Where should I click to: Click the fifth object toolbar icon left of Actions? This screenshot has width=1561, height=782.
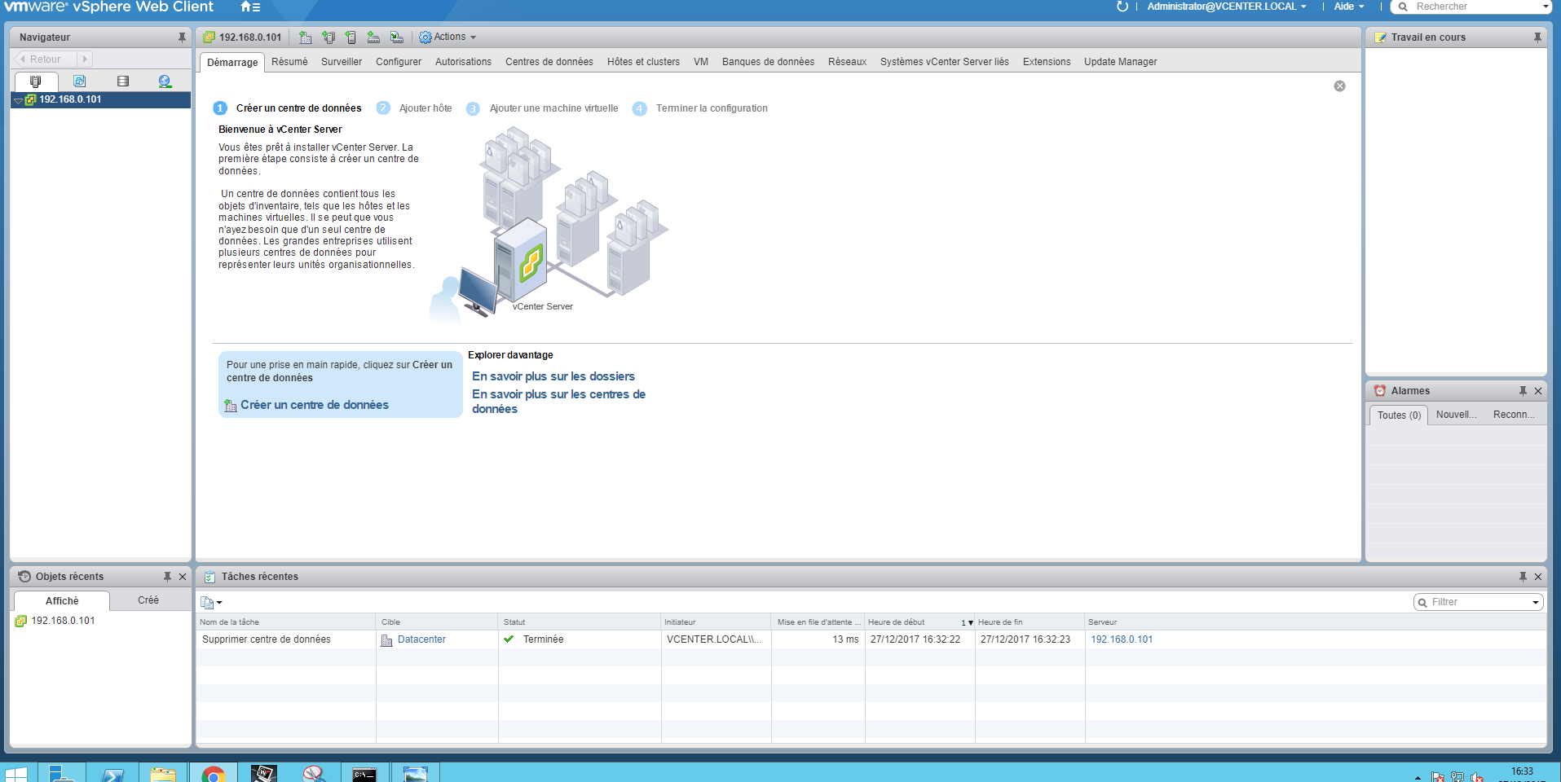pos(396,37)
